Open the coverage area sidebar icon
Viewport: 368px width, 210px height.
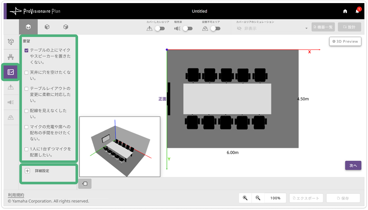[x=11, y=87]
